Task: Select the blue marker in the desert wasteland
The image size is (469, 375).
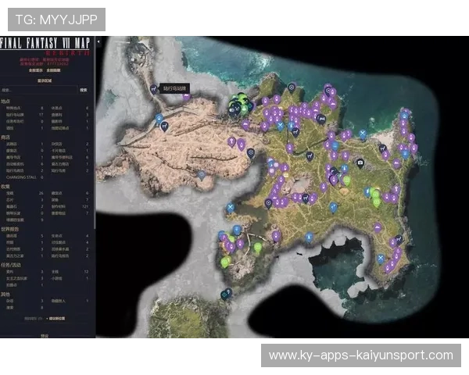Action: [201, 176]
